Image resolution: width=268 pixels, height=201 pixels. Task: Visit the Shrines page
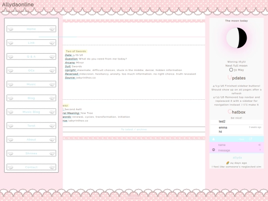[x=31, y=153]
